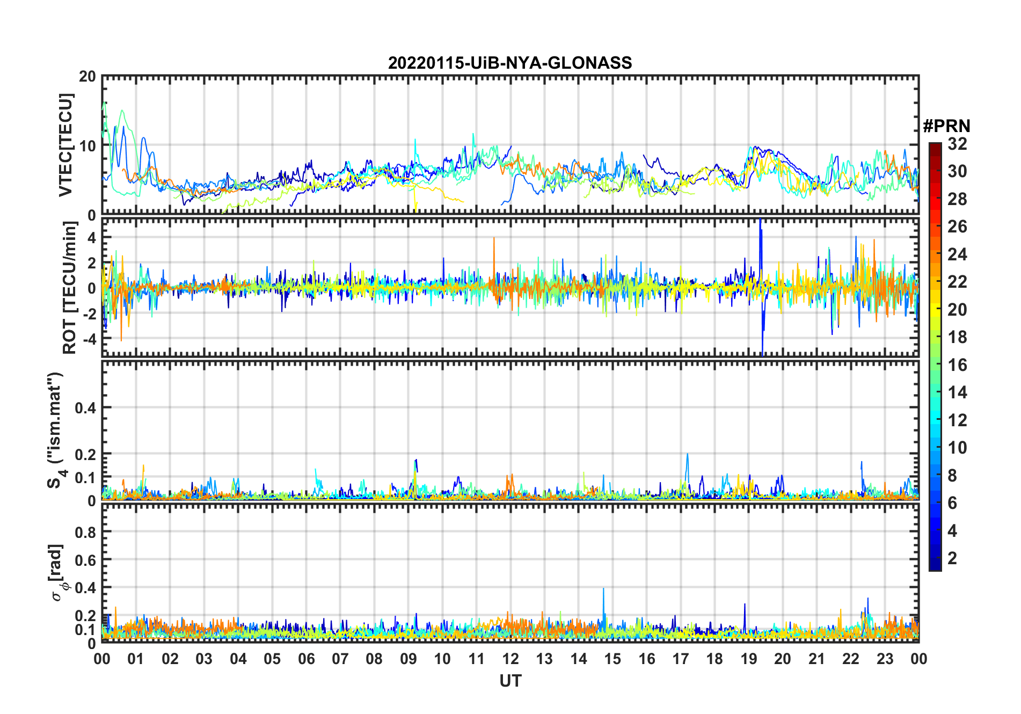Click the 01 hour tick on the UT axis
1021x714 pixels.
tap(136, 659)
